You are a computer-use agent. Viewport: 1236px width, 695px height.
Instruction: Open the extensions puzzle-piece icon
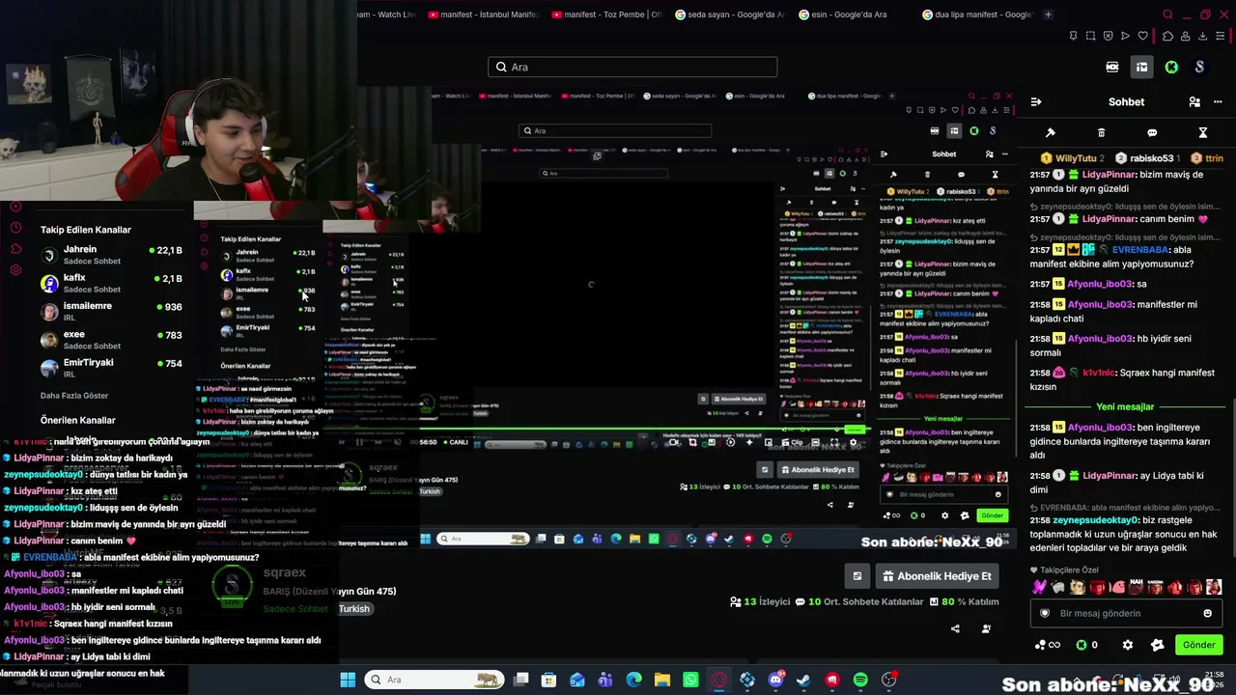coord(1167,36)
